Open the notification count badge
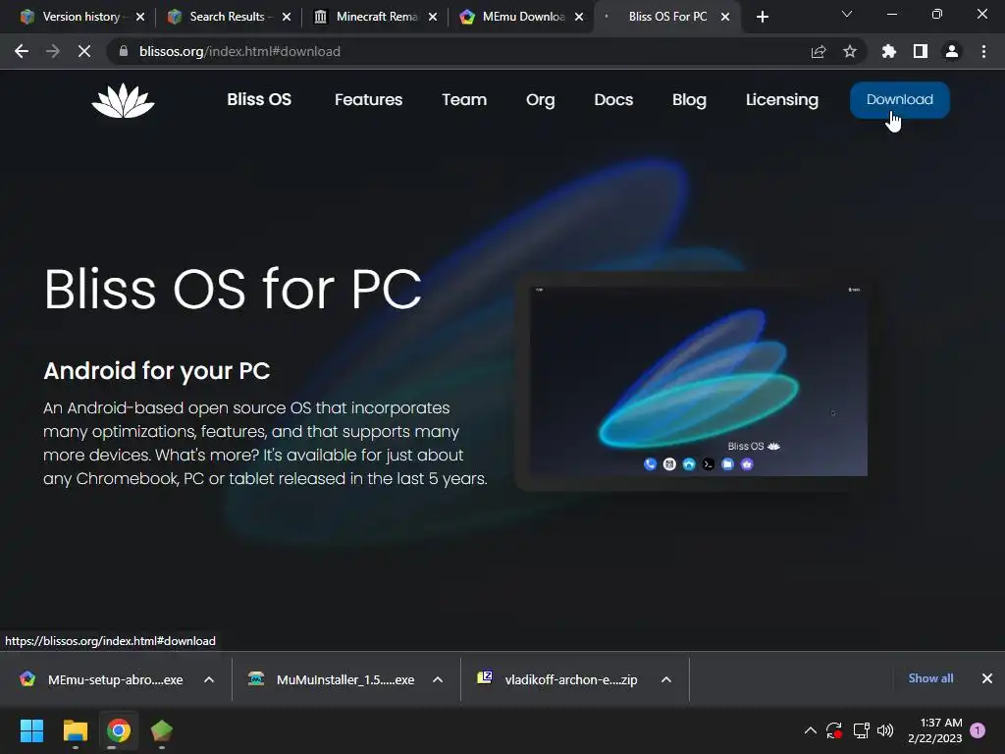The width and height of the screenshot is (1005, 754). pyautogui.click(x=978, y=730)
